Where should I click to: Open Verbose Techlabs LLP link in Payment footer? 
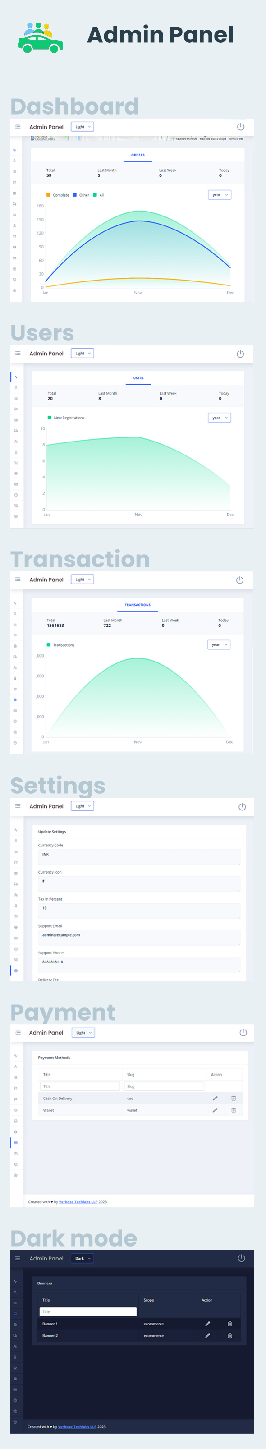point(78,1201)
